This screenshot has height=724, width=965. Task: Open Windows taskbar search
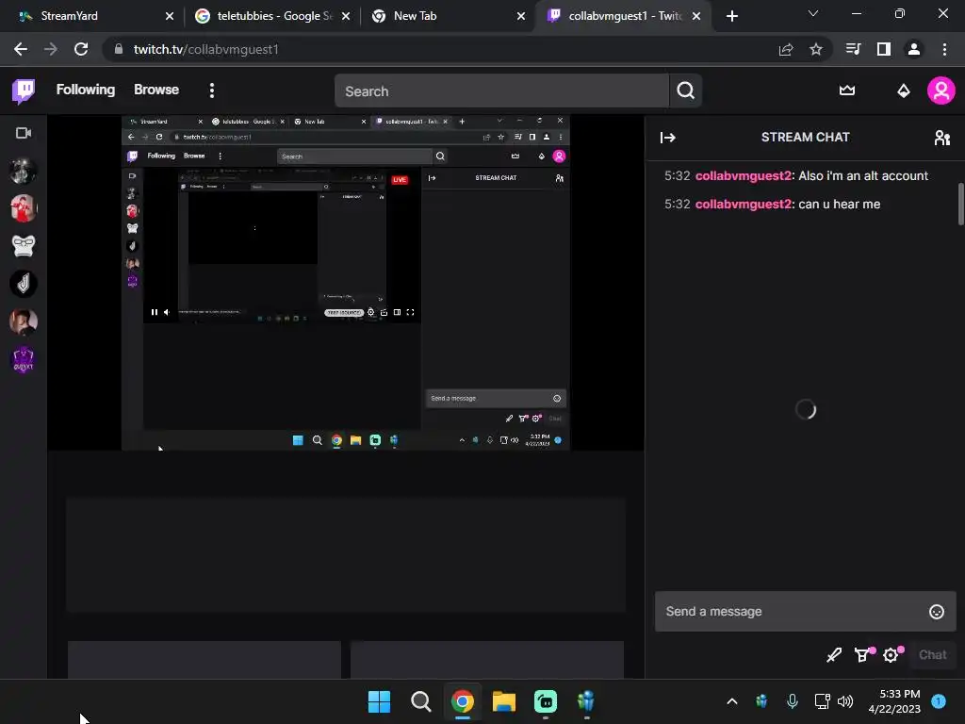coord(421,701)
